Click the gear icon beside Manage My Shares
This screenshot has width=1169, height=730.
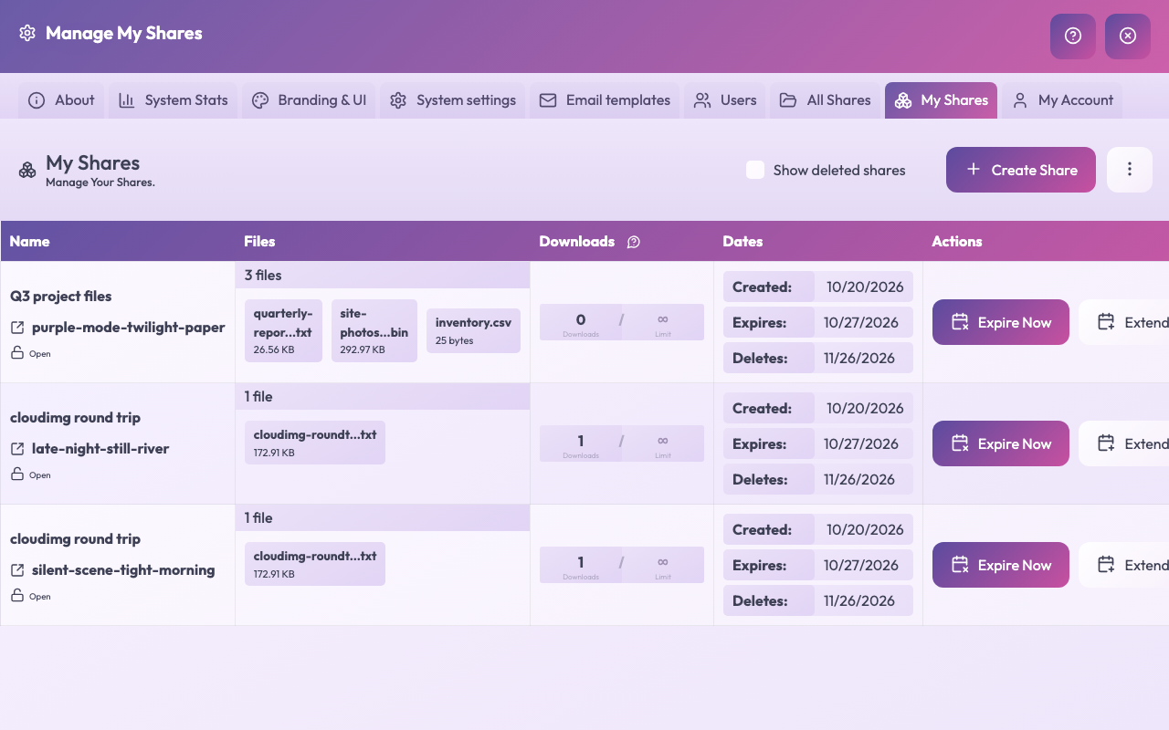27,33
